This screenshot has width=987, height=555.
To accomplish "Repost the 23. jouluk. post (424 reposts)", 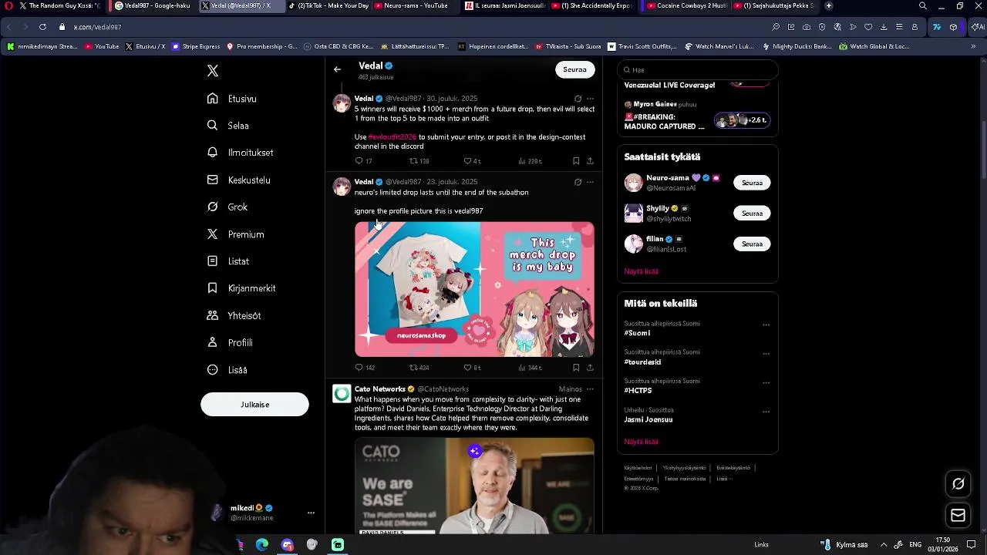I will point(419,368).
